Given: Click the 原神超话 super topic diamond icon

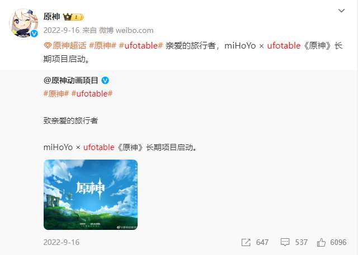Looking at the screenshot, I should [x=47, y=46].
